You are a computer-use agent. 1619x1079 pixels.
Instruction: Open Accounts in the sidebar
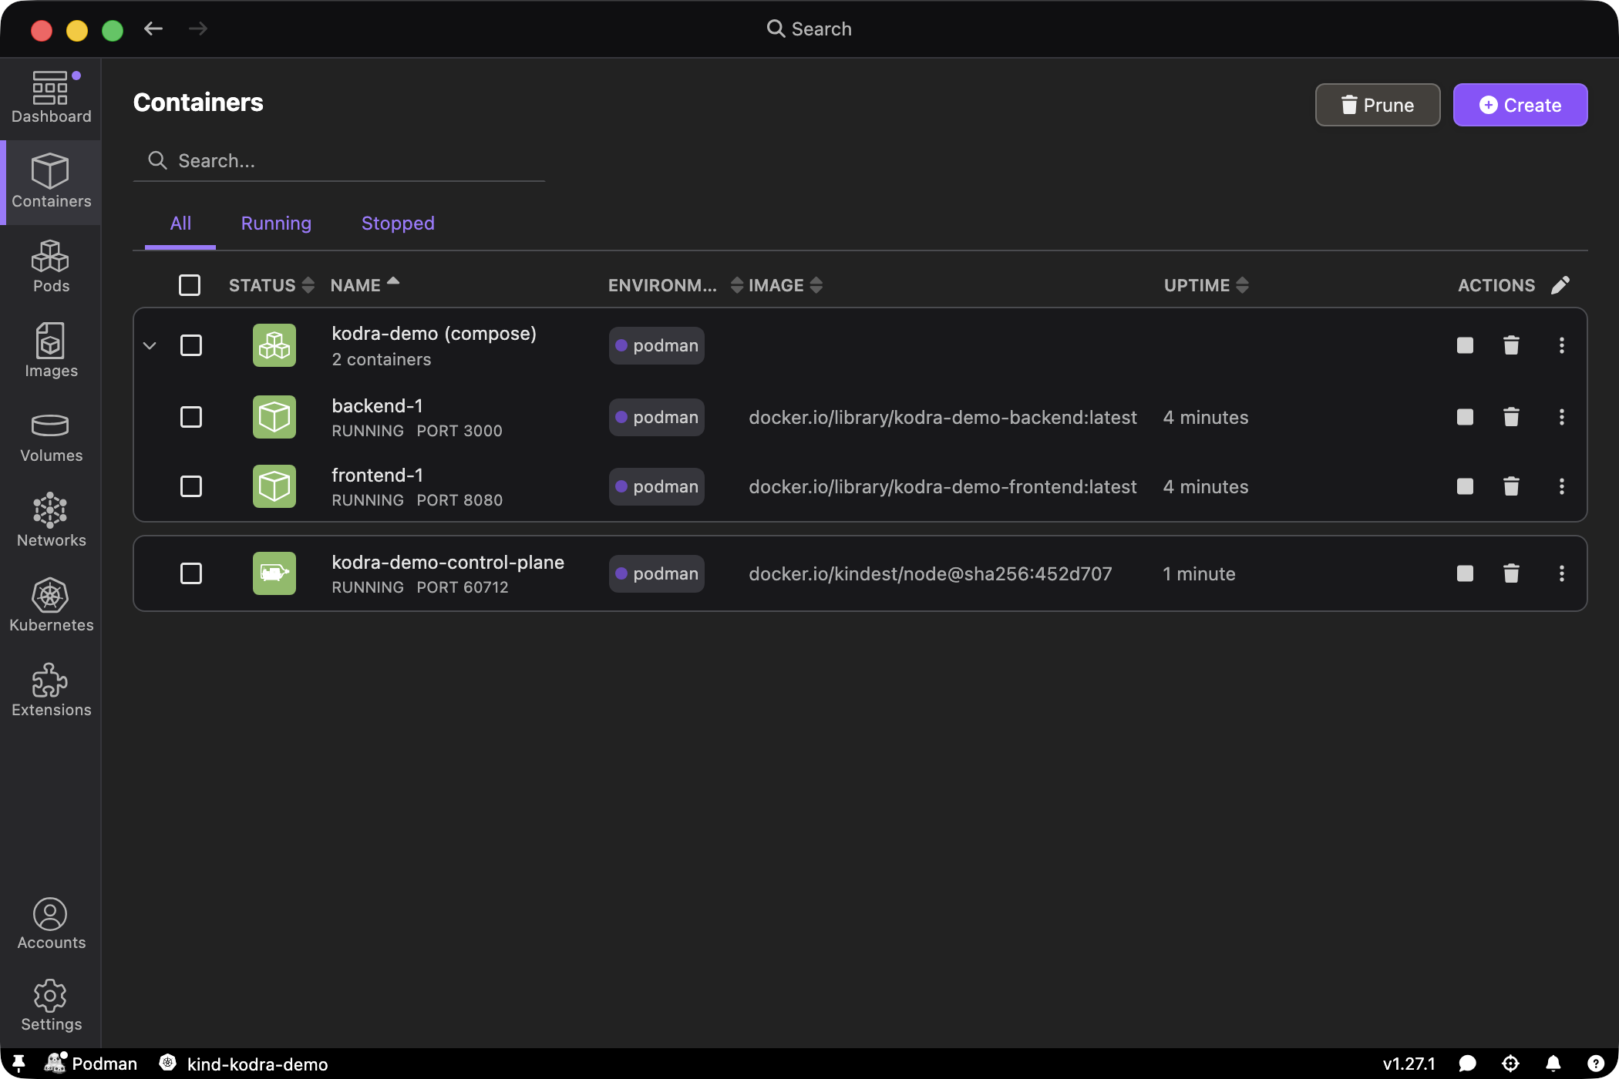tap(51, 923)
